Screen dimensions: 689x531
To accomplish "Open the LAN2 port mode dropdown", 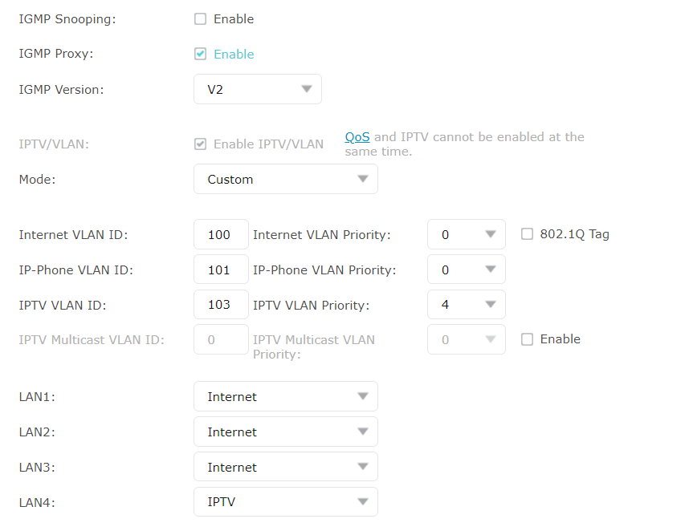I will click(286, 432).
